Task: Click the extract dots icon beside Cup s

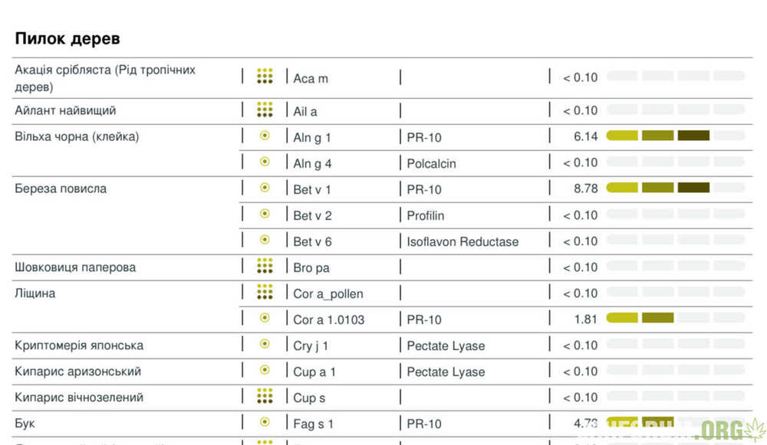Action: [x=265, y=396]
